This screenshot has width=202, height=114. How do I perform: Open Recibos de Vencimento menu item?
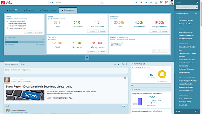tap(186, 69)
